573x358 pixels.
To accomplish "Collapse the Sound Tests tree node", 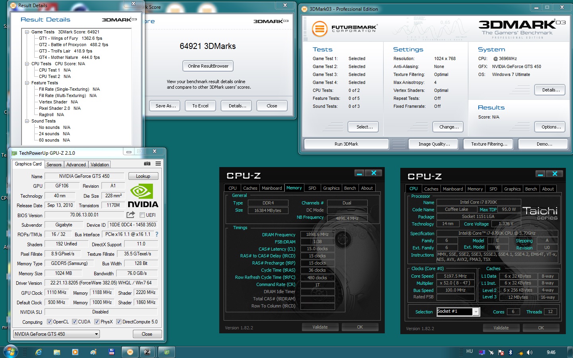I will pyautogui.click(x=27, y=121).
